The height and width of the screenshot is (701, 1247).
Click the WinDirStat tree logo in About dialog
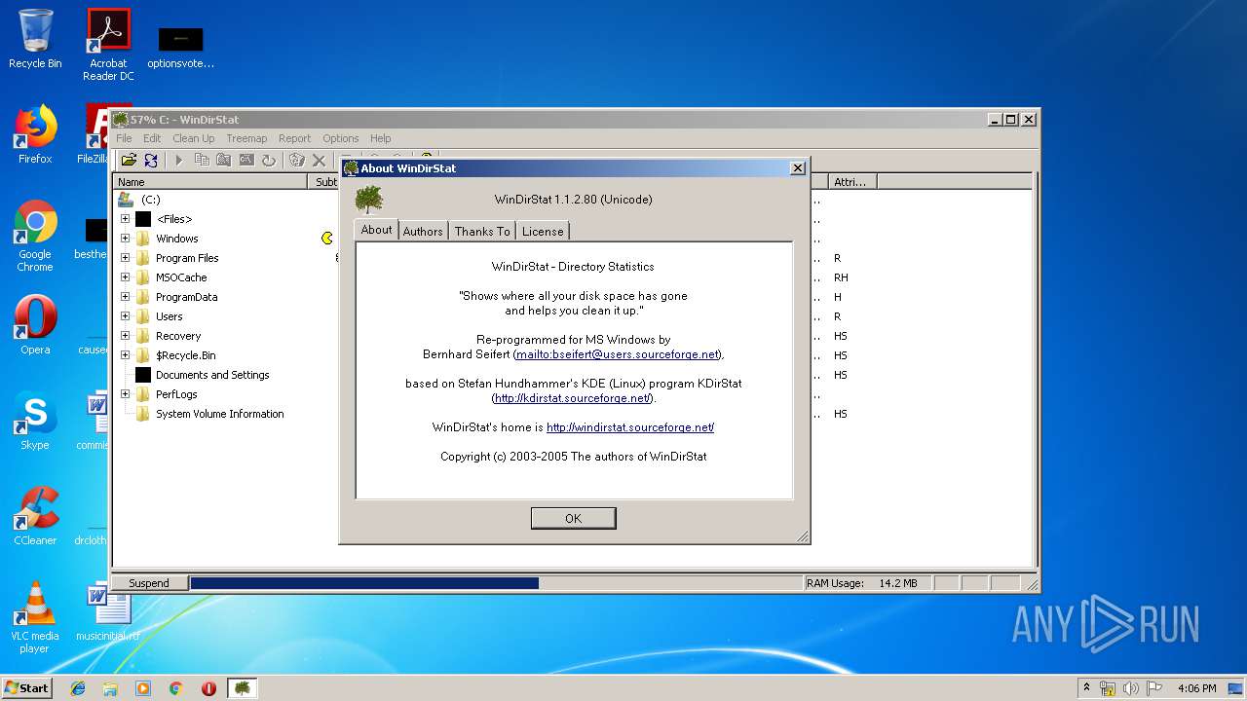[x=369, y=200]
